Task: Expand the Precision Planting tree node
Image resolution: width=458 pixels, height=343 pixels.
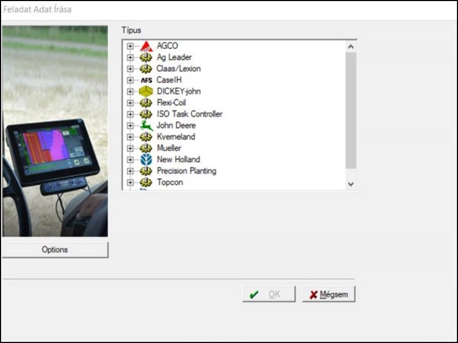Action: [130, 171]
